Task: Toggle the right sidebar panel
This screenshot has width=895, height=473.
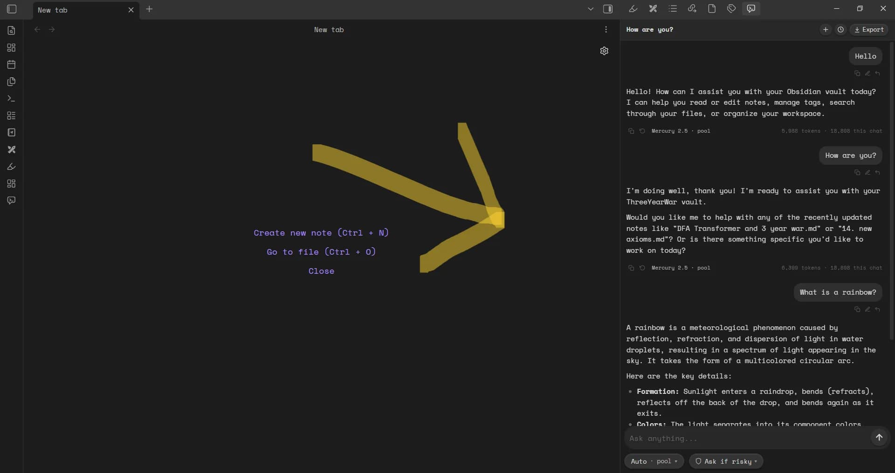Action: 608,9
